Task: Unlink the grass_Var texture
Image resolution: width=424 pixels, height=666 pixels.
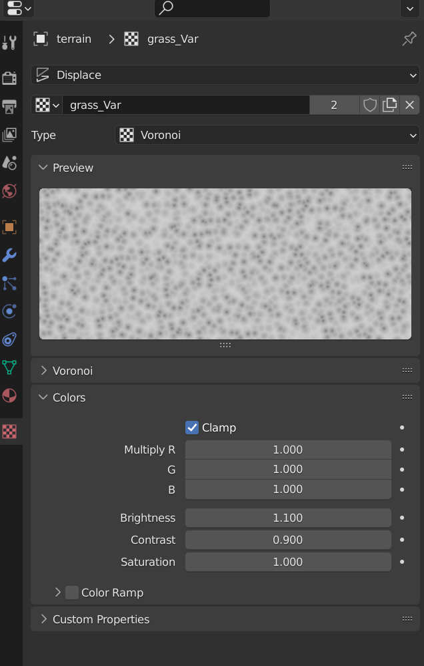Action: [x=409, y=105]
